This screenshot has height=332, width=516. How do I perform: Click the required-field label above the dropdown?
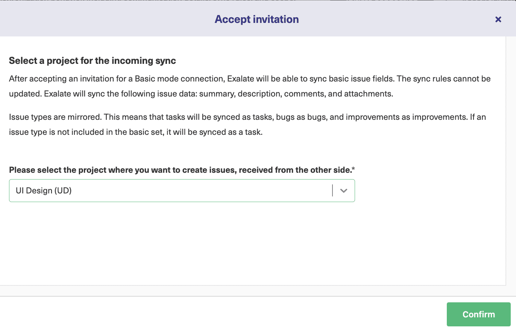pyautogui.click(x=182, y=170)
